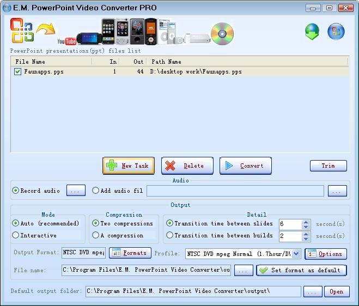The width and height of the screenshot is (359, 306).
Task: Open the Formats selection button
Action: click(130, 253)
